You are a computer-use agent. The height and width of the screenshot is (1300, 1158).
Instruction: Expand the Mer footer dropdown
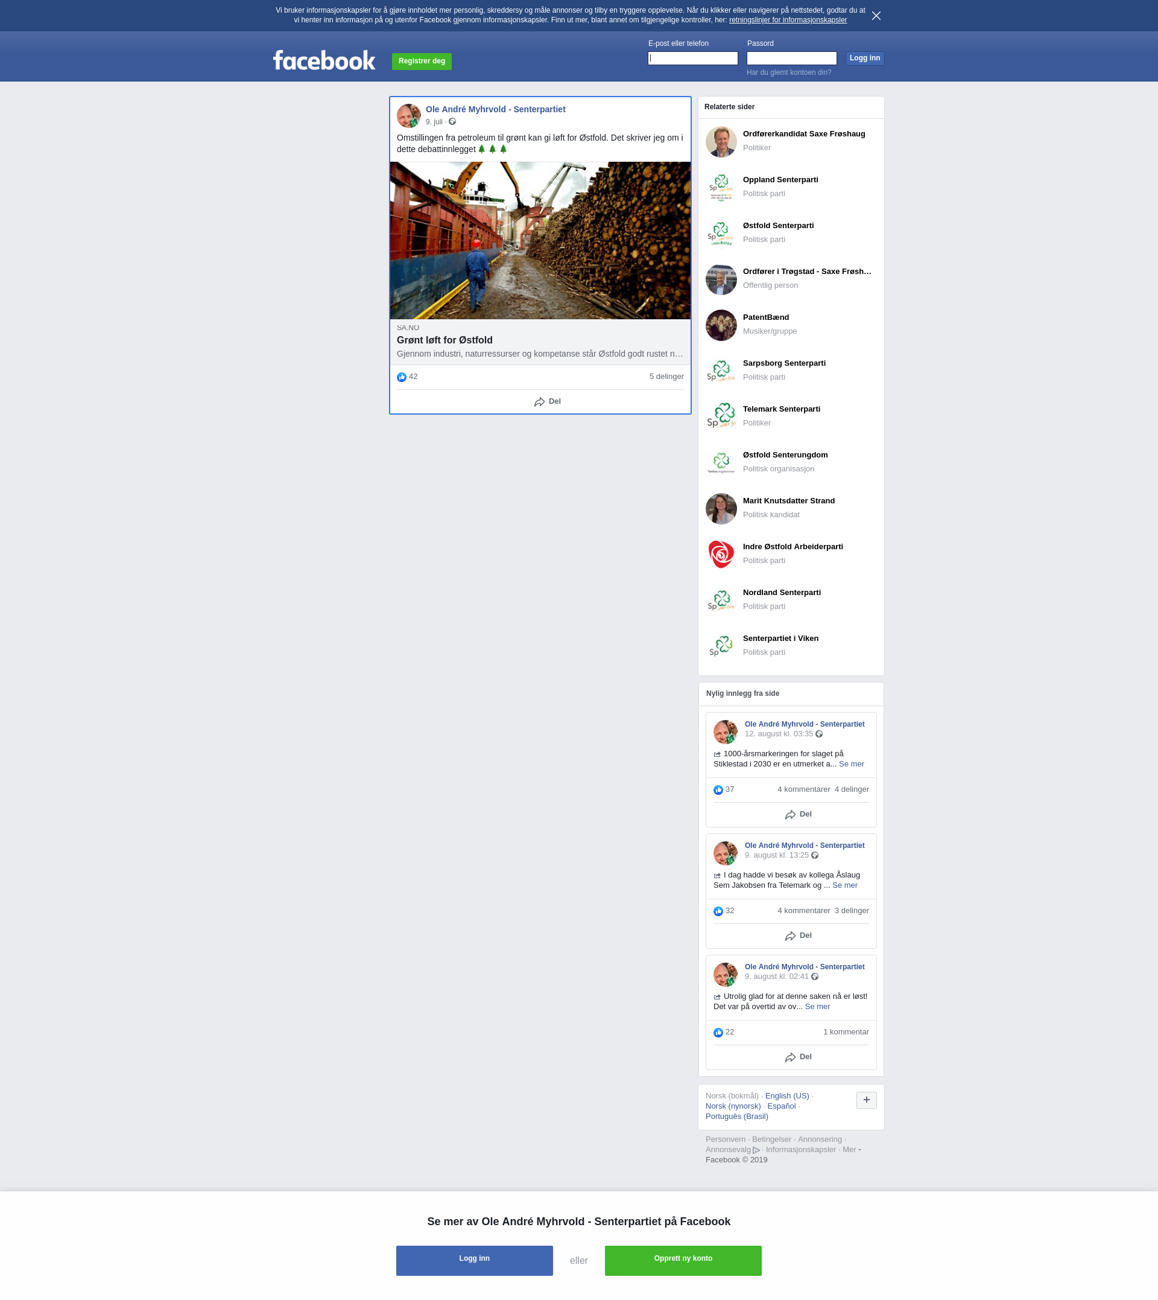tap(852, 1149)
